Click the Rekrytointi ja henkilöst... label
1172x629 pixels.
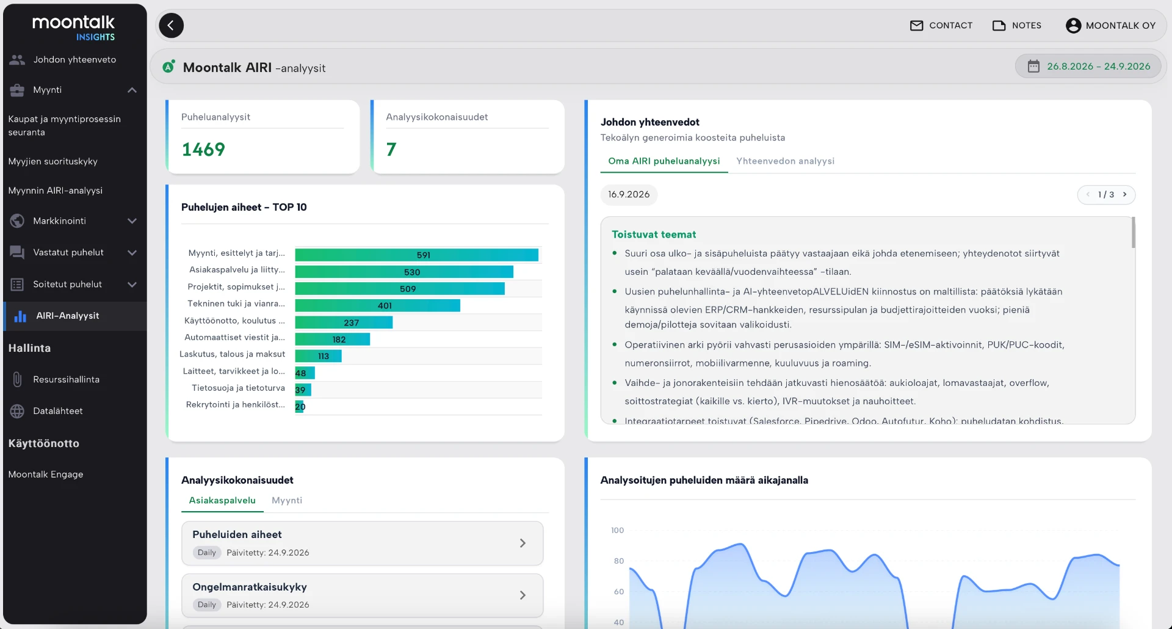(235, 405)
